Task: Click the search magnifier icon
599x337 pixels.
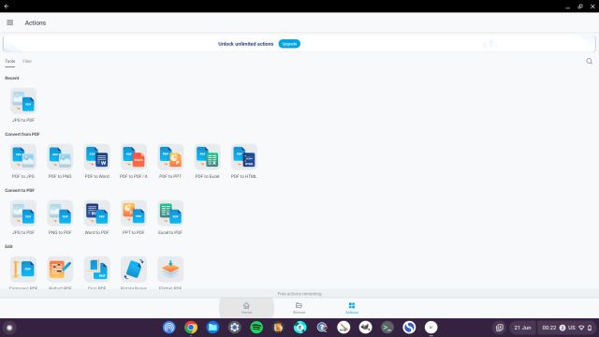Action: pyautogui.click(x=589, y=61)
